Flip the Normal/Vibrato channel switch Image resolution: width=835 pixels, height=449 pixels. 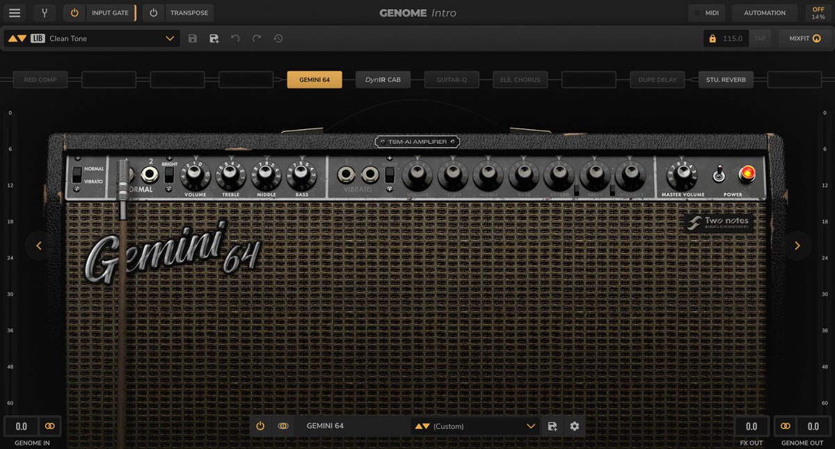tap(77, 174)
